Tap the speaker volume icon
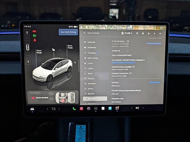The height and width of the screenshot is (142, 190). (137, 108)
